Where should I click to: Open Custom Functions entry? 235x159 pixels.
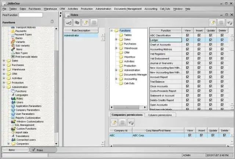(26, 129)
